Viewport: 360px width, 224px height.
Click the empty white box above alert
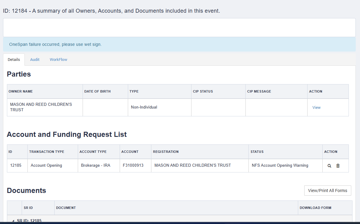(179, 28)
